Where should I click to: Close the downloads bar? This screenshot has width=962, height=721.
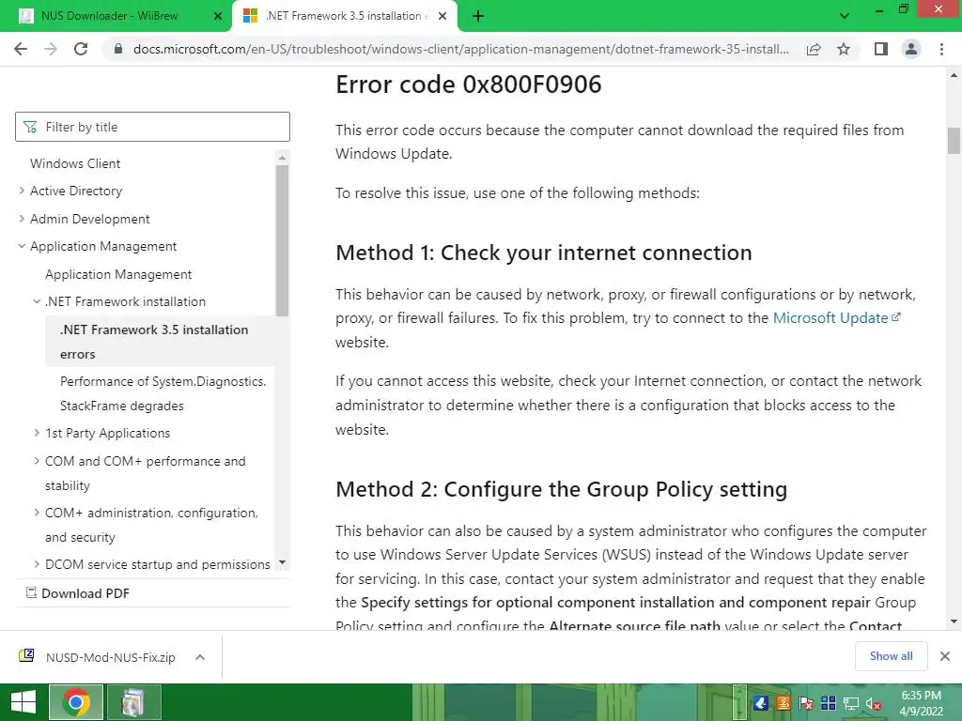pos(945,656)
